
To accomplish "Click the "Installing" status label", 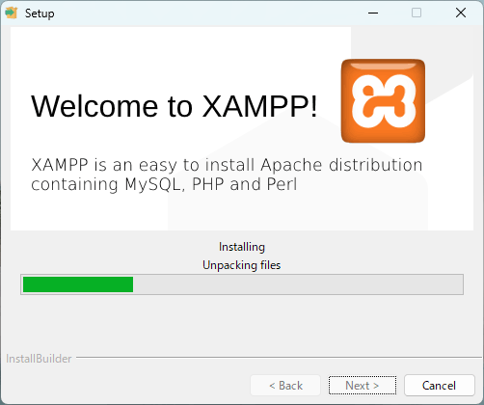I will pyautogui.click(x=242, y=247).
